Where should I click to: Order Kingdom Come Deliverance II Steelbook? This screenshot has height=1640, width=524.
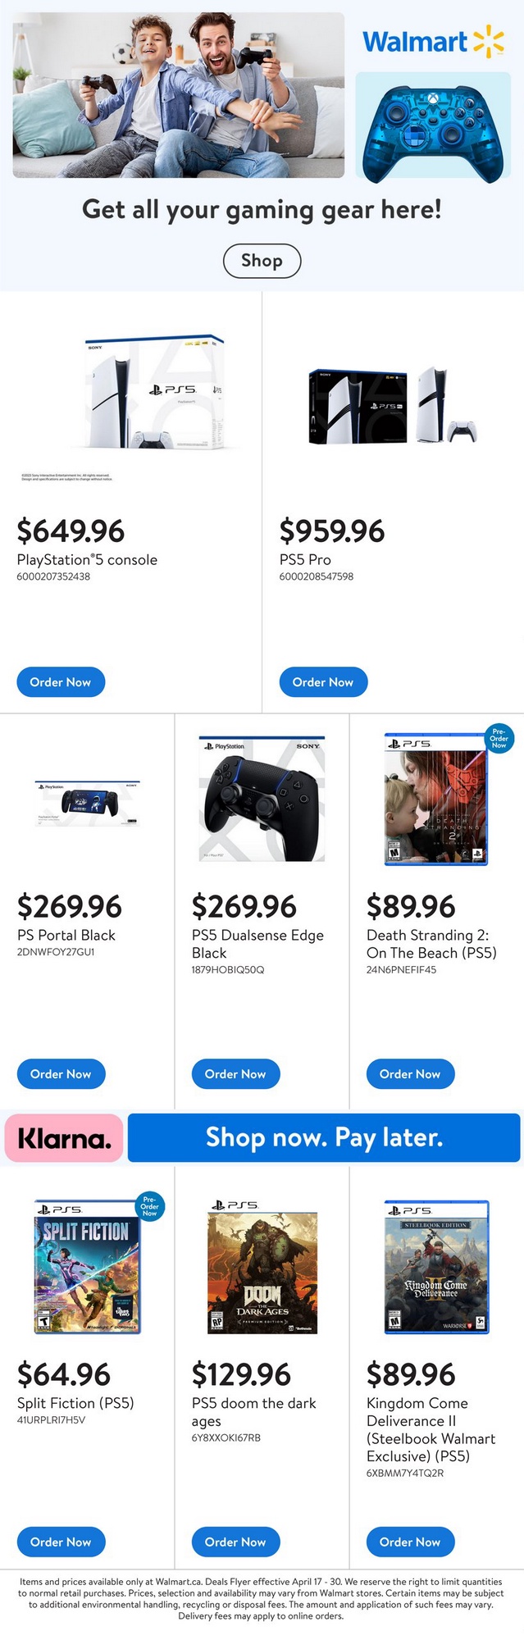click(410, 1542)
